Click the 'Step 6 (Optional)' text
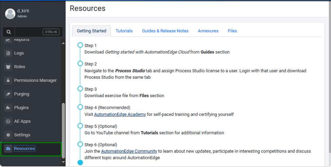This screenshot has height=167, width=331. click(x=101, y=145)
